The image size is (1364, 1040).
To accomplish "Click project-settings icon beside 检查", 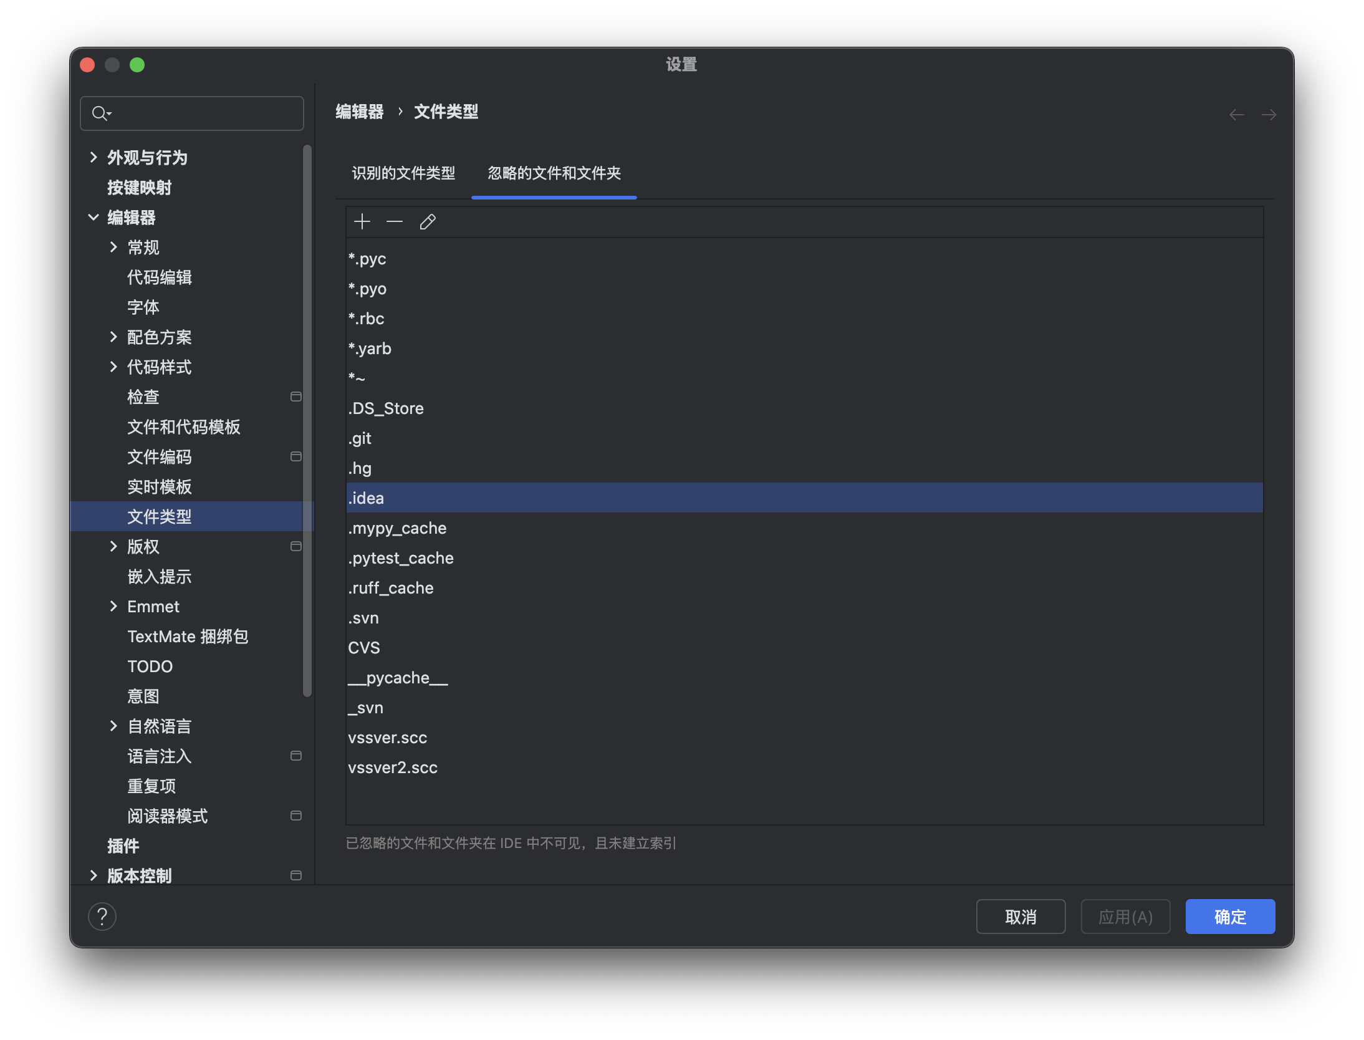I will pyautogui.click(x=296, y=397).
